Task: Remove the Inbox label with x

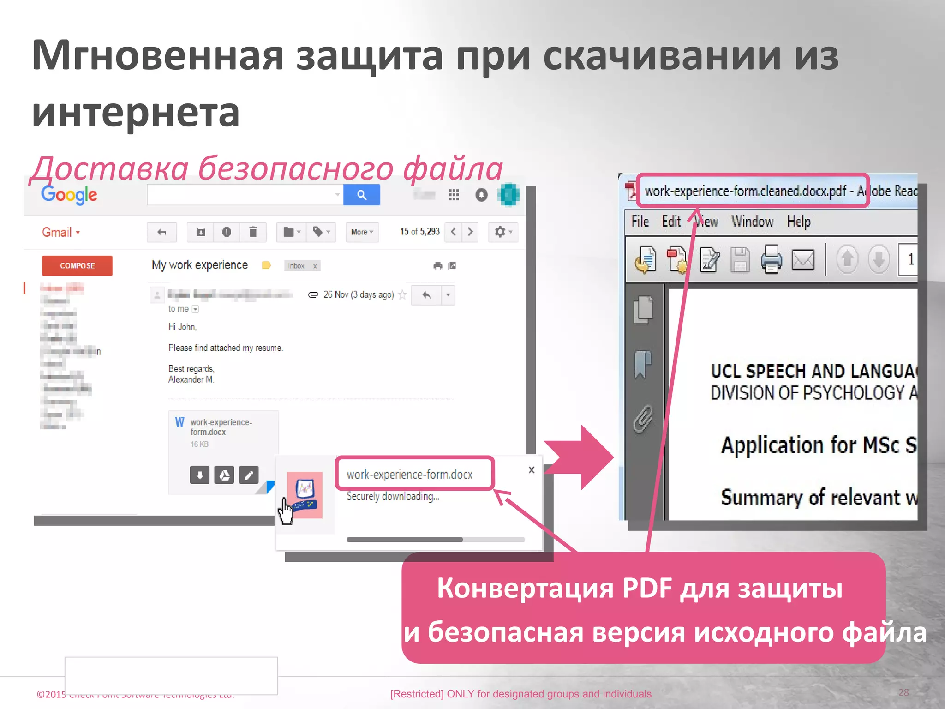Action: tap(315, 266)
